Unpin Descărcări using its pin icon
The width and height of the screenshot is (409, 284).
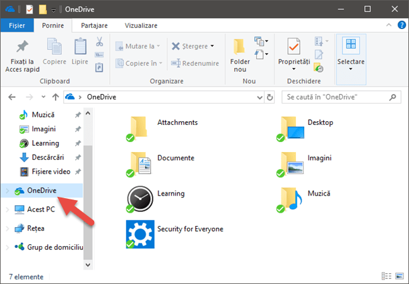78,158
